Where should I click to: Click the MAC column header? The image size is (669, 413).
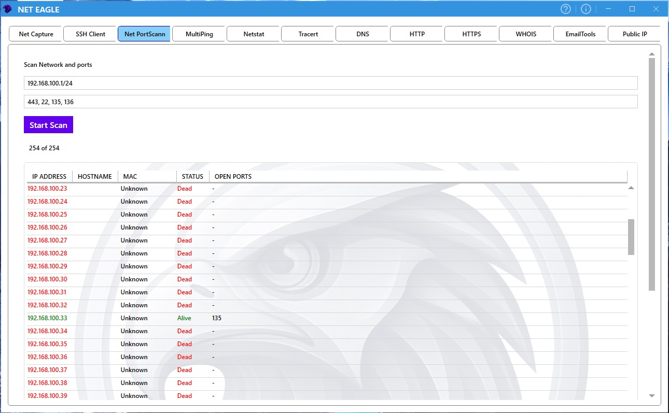pos(147,177)
